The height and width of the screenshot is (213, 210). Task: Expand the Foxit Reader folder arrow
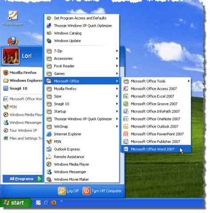click(117, 66)
